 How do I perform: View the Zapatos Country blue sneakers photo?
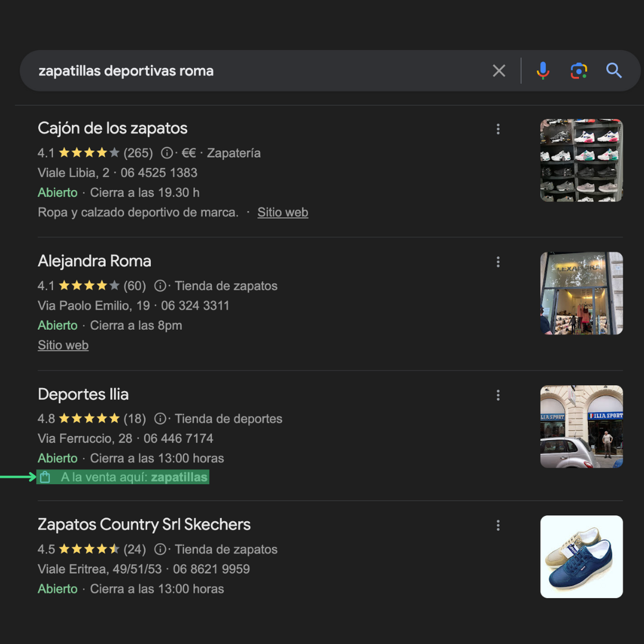click(x=581, y=556)
